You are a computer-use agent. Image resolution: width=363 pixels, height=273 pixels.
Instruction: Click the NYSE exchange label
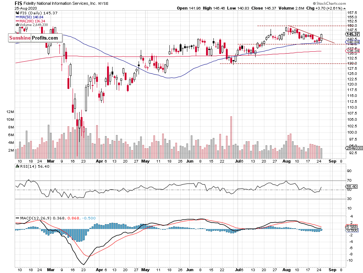(103, 3)
